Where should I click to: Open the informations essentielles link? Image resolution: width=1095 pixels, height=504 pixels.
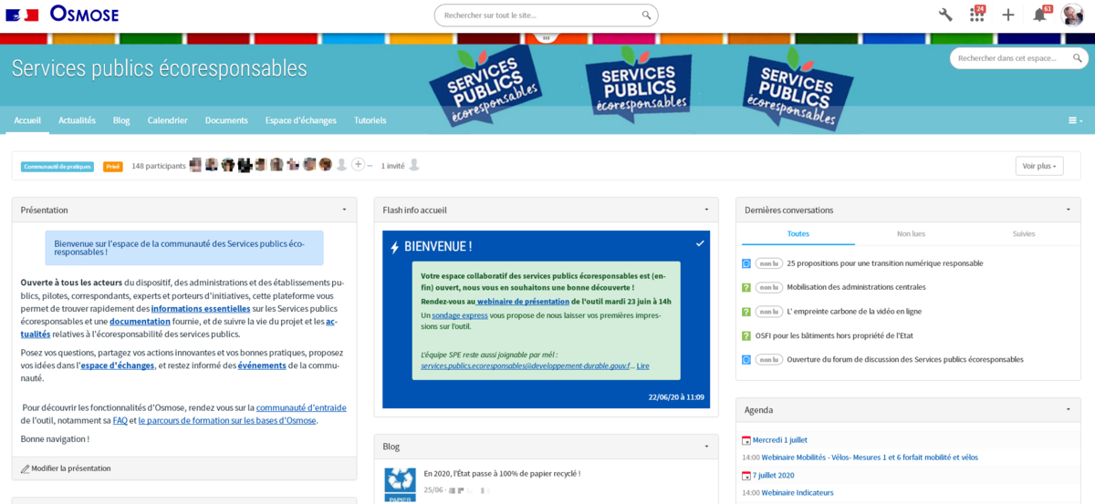click(201, 309)
